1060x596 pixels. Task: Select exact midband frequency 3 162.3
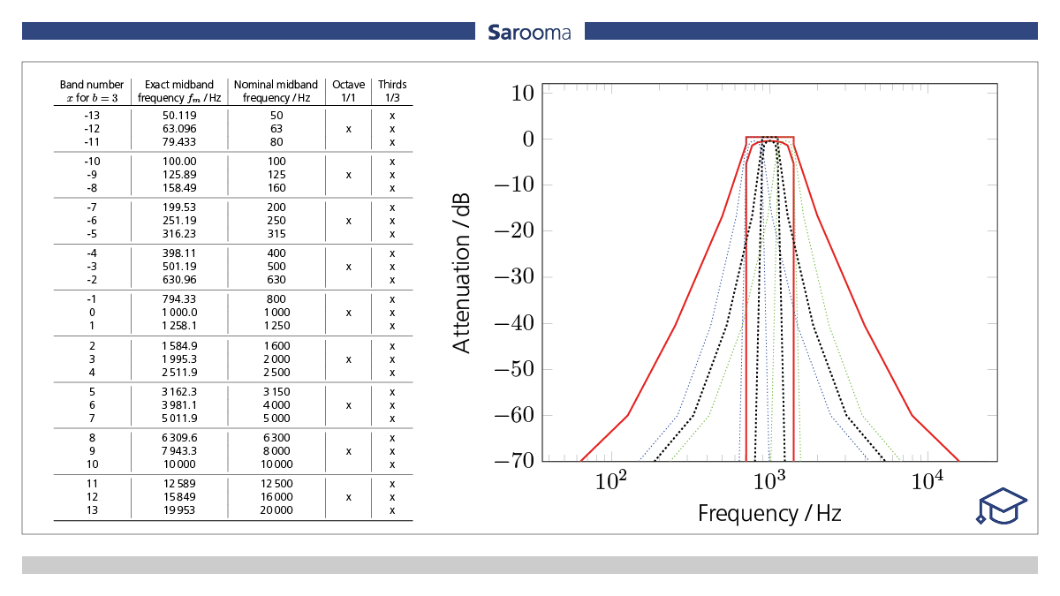180,391
